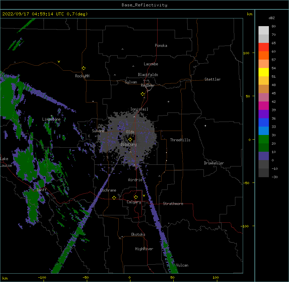
Task: Click the radar site marker near Olds
Action: [x=130, y=140]
